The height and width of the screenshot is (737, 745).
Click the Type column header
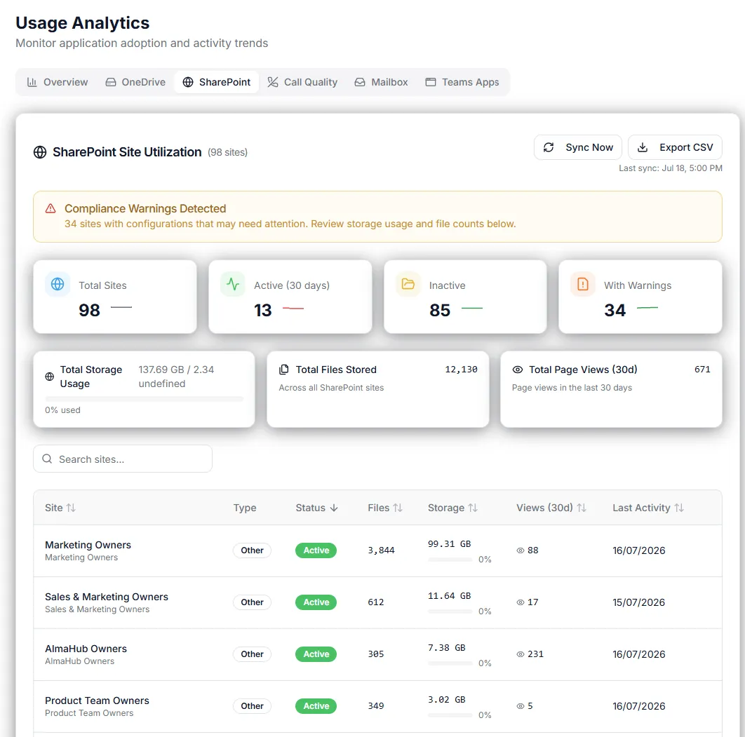[x=245, y=508]
